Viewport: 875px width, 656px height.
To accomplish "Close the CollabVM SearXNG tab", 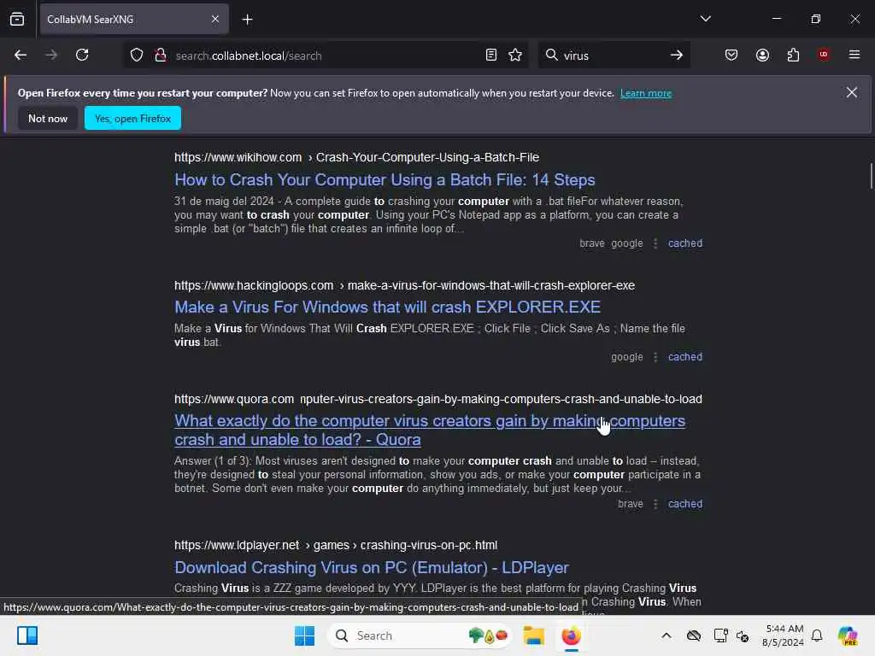I will click(x=215, y=19).
